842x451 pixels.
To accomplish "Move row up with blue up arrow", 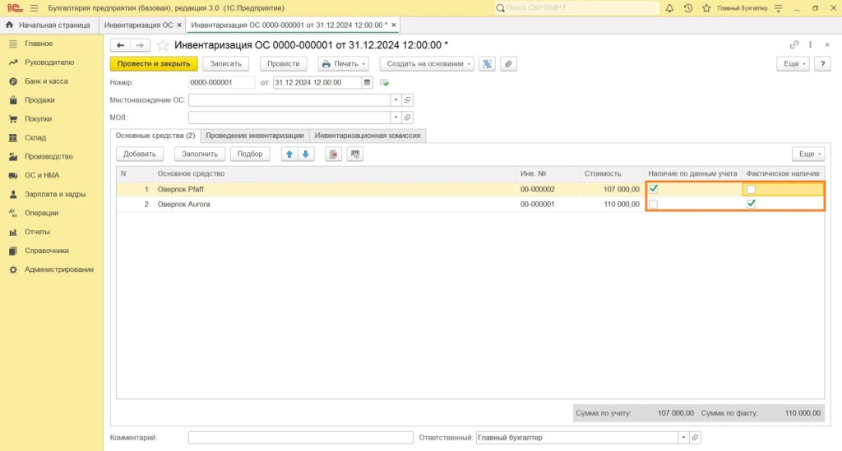I will 289,154.
